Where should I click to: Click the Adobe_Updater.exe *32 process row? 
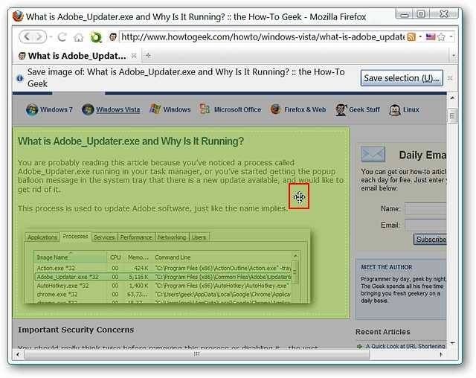(164, 277)
